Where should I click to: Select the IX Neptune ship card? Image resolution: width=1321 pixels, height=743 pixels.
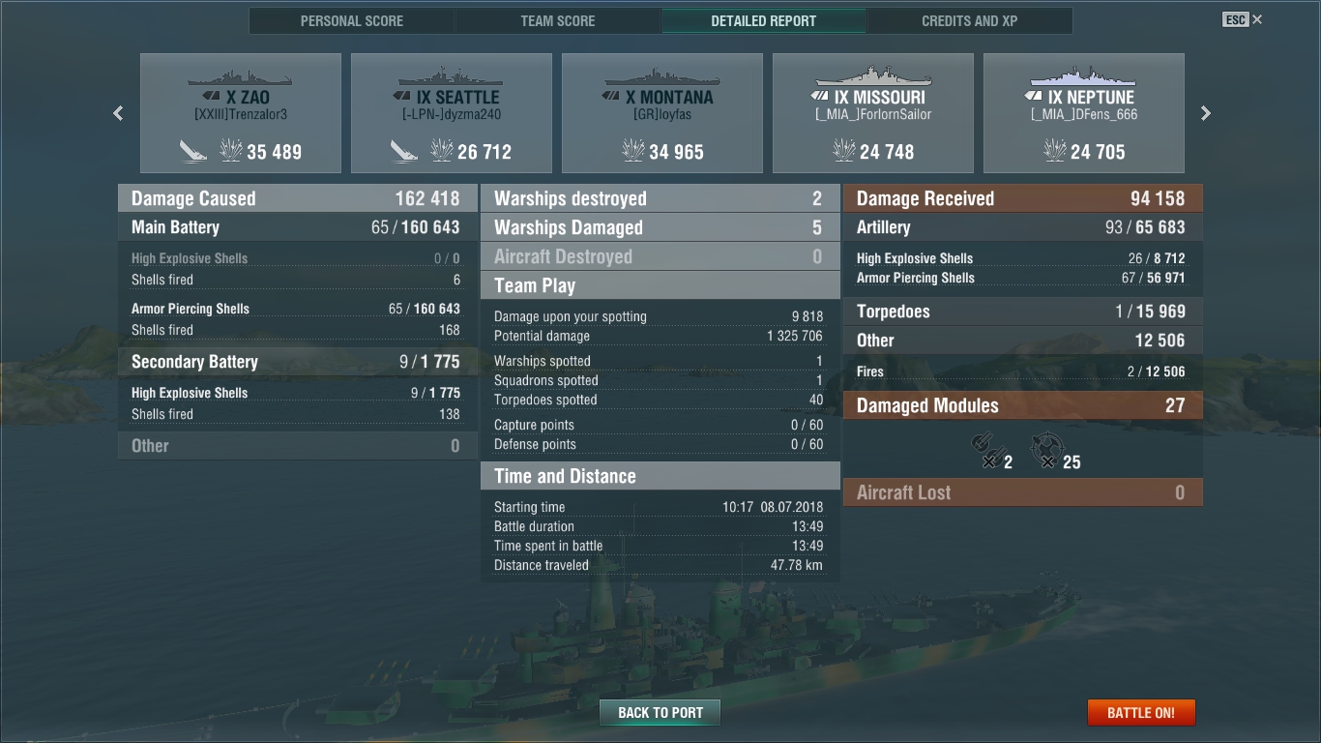[1084, 113]
